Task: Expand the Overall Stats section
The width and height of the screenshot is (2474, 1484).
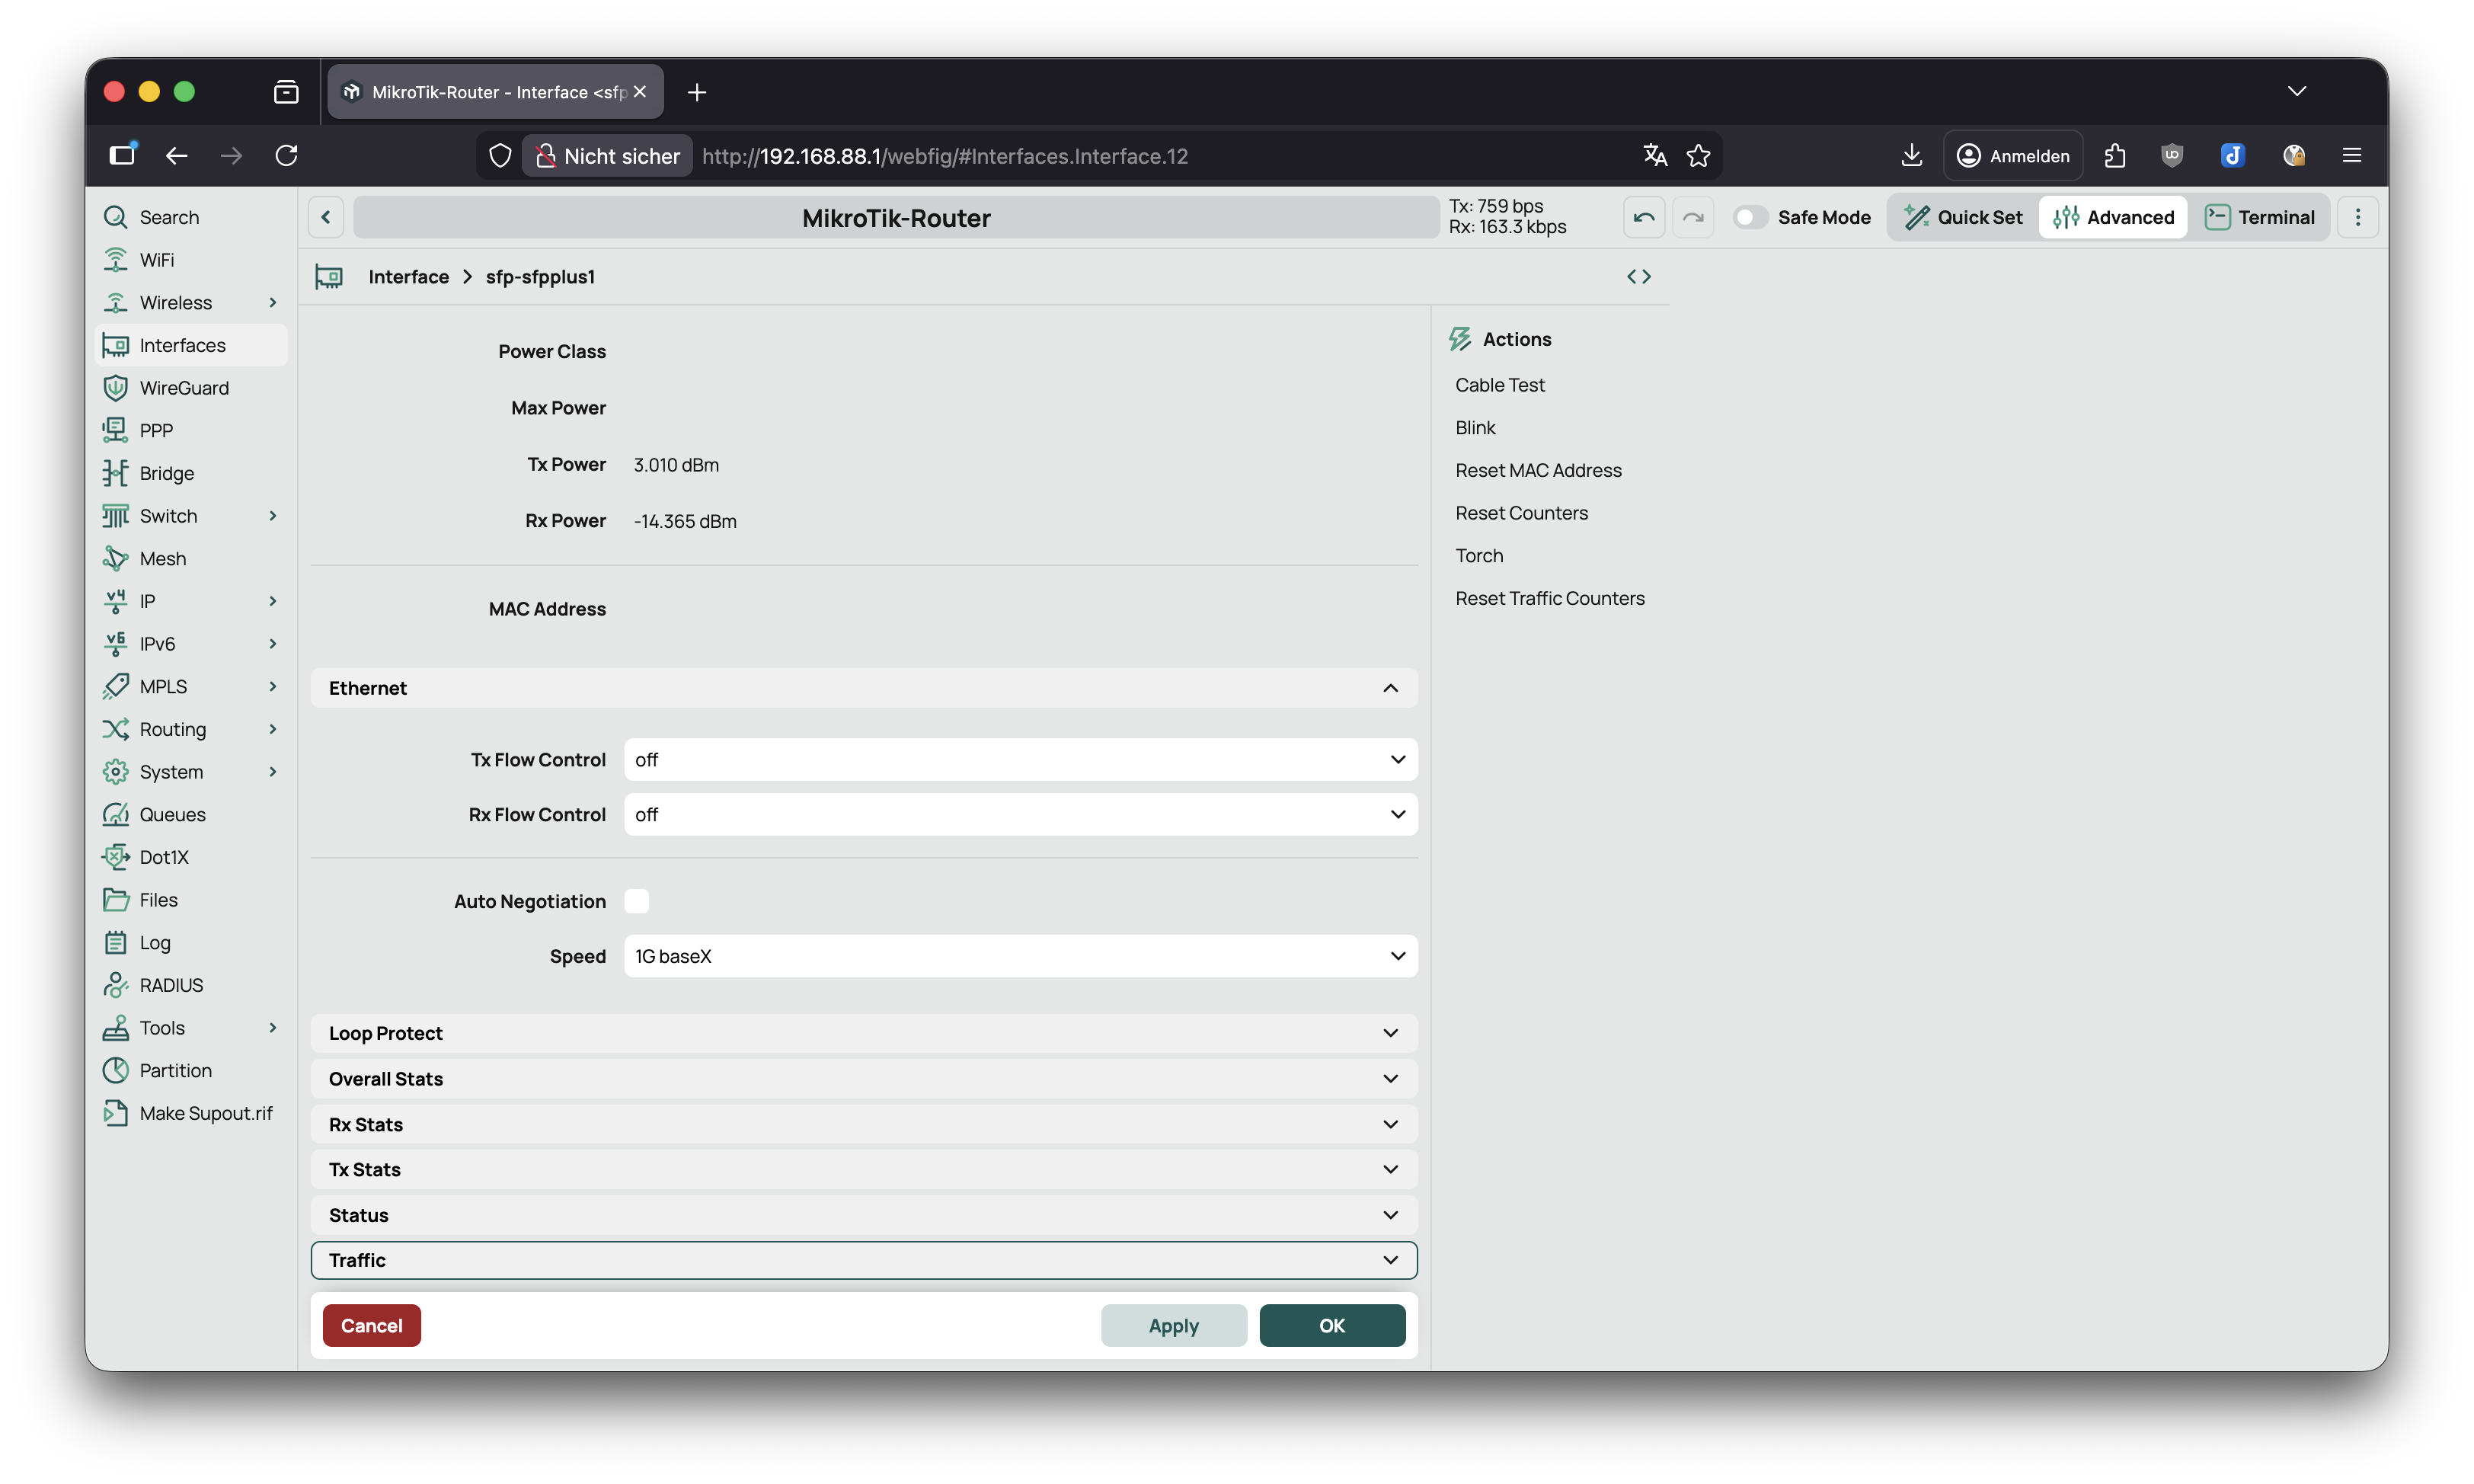Action: (864, 1078)
